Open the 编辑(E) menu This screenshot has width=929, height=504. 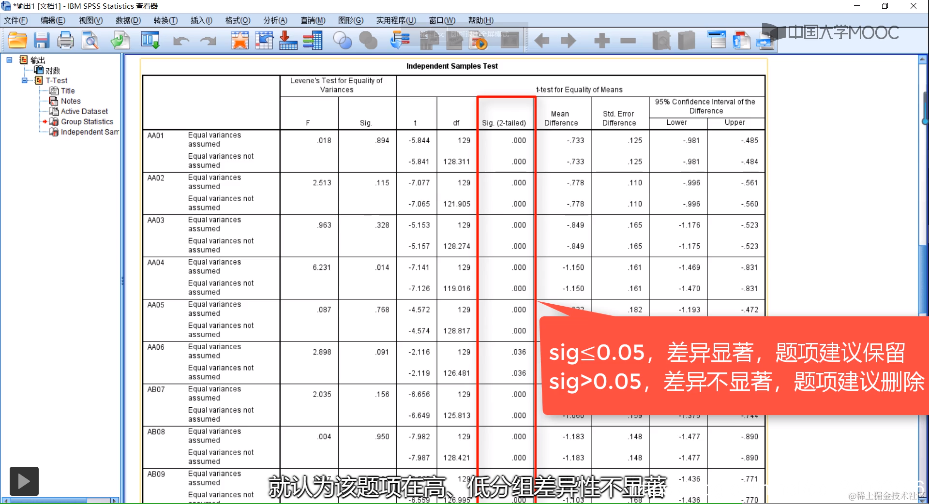coord(53,20)
